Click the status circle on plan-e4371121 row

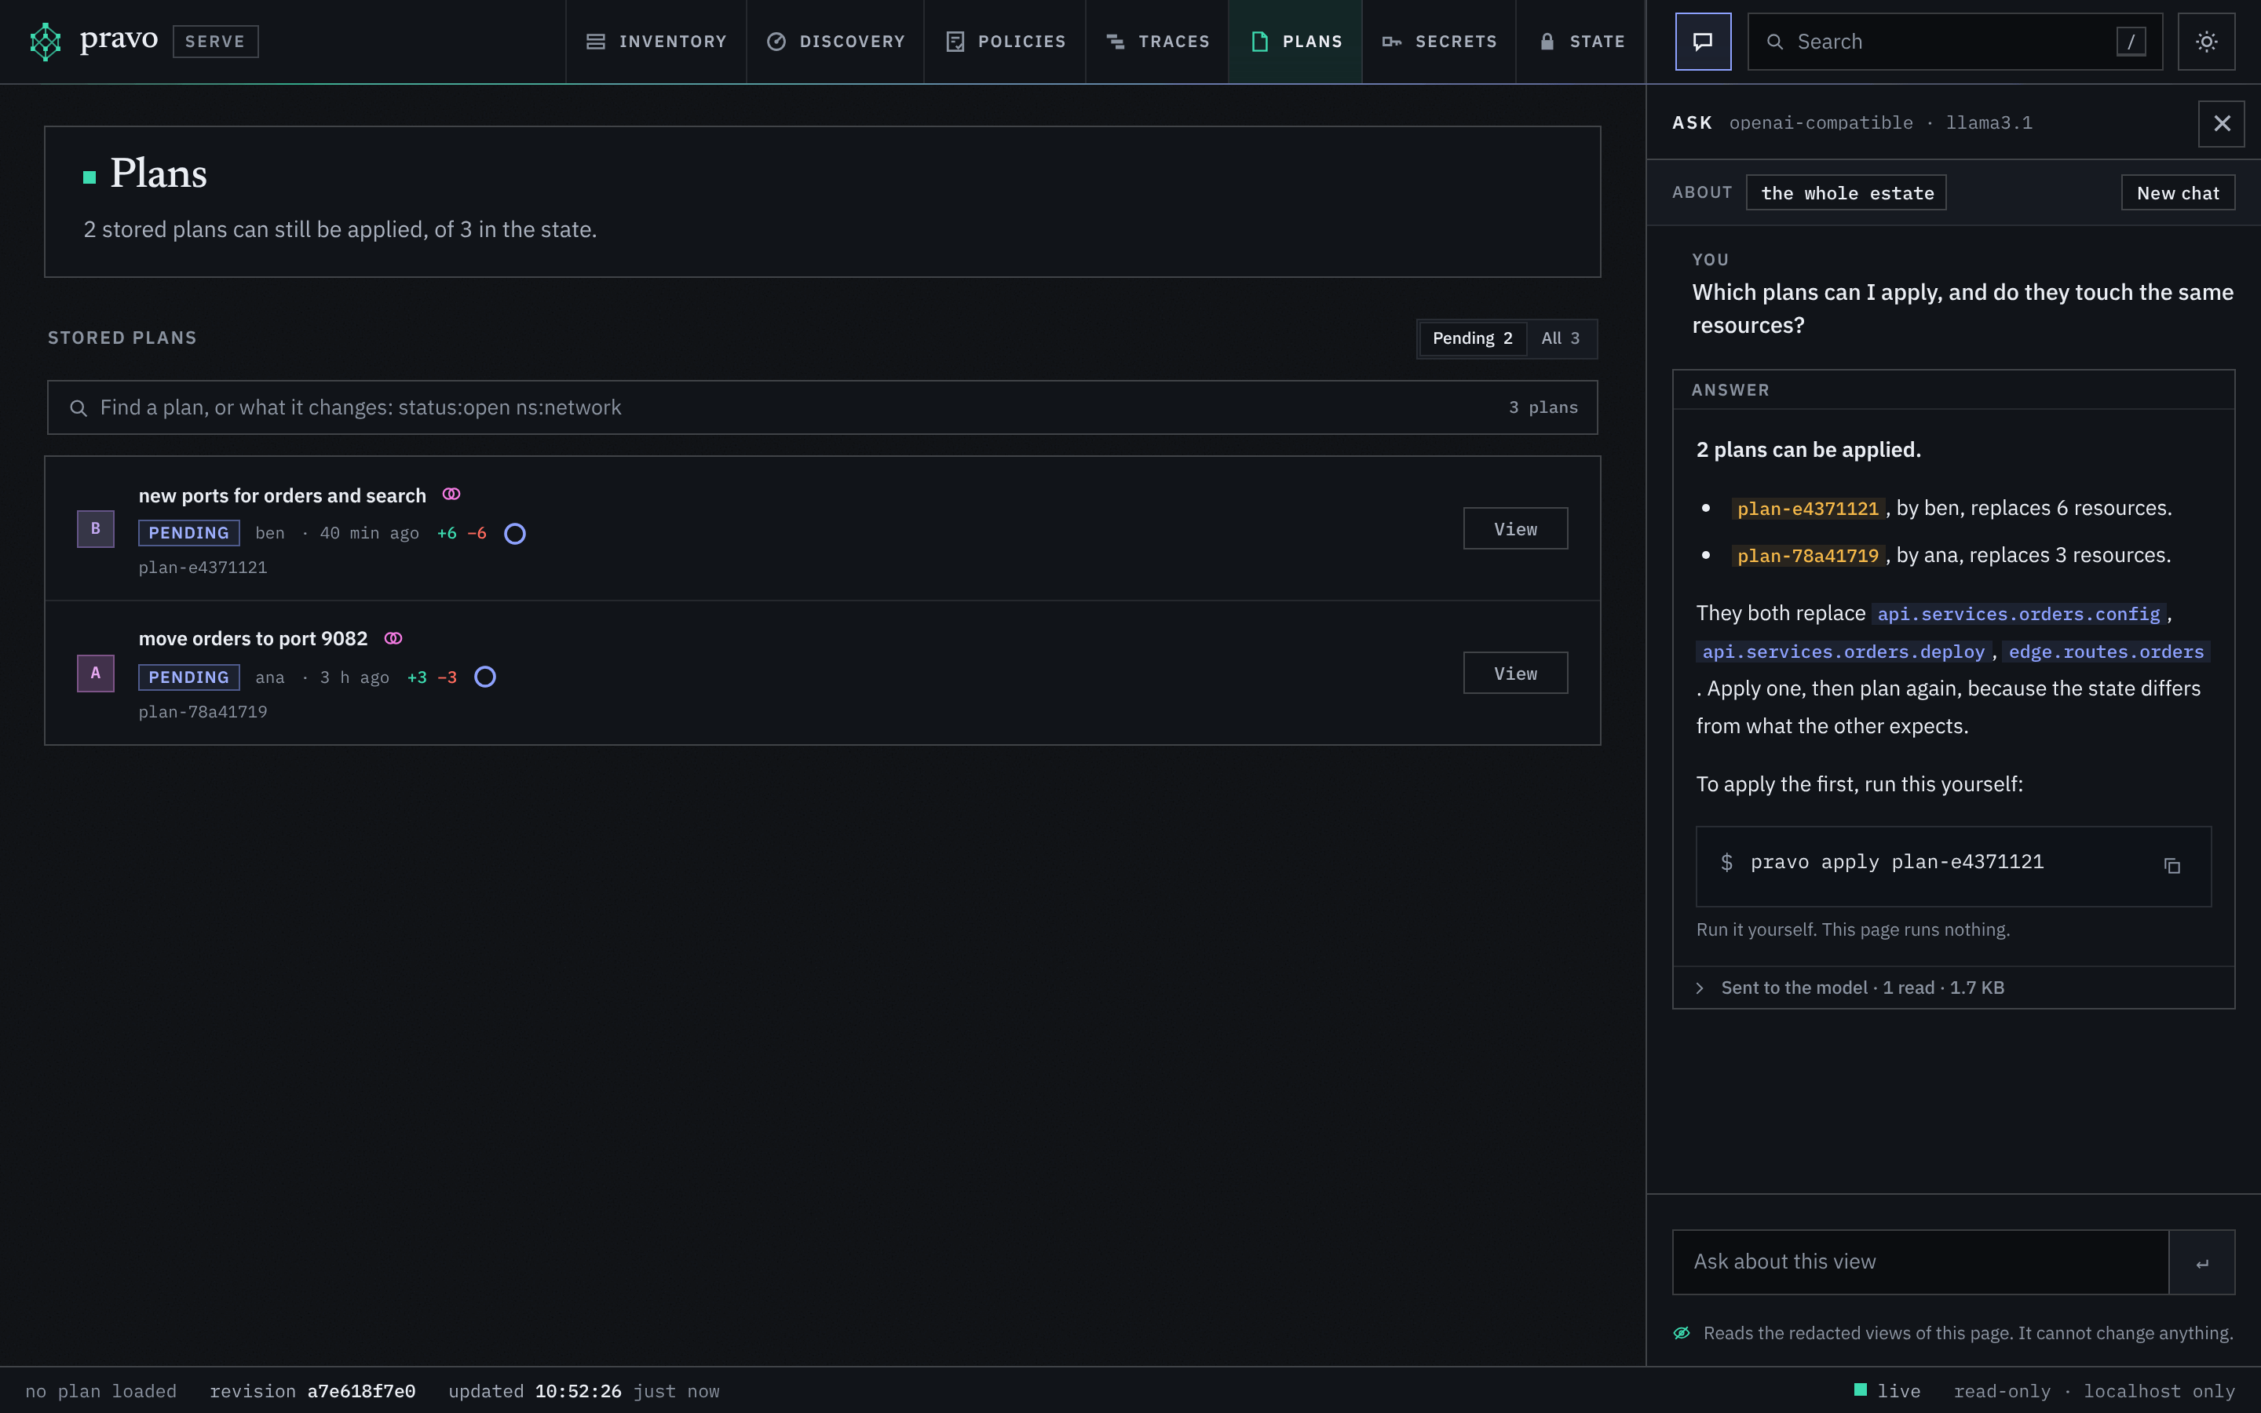[515, 534]
